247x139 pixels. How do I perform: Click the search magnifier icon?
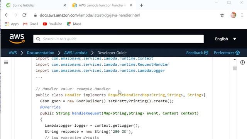(38, 39)
